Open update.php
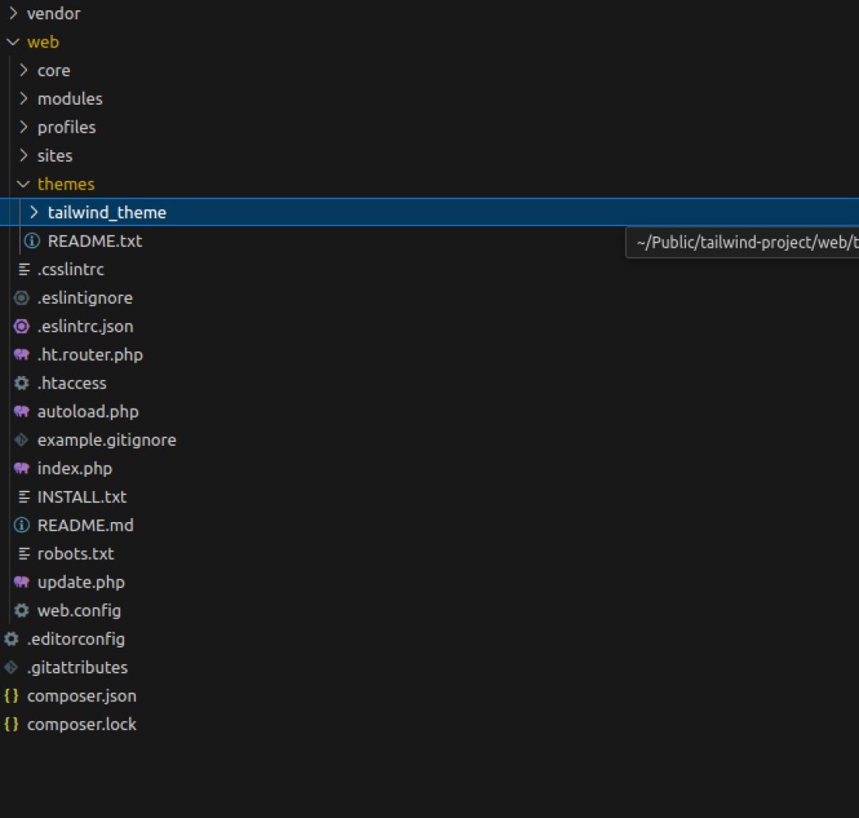 [82, 582]
